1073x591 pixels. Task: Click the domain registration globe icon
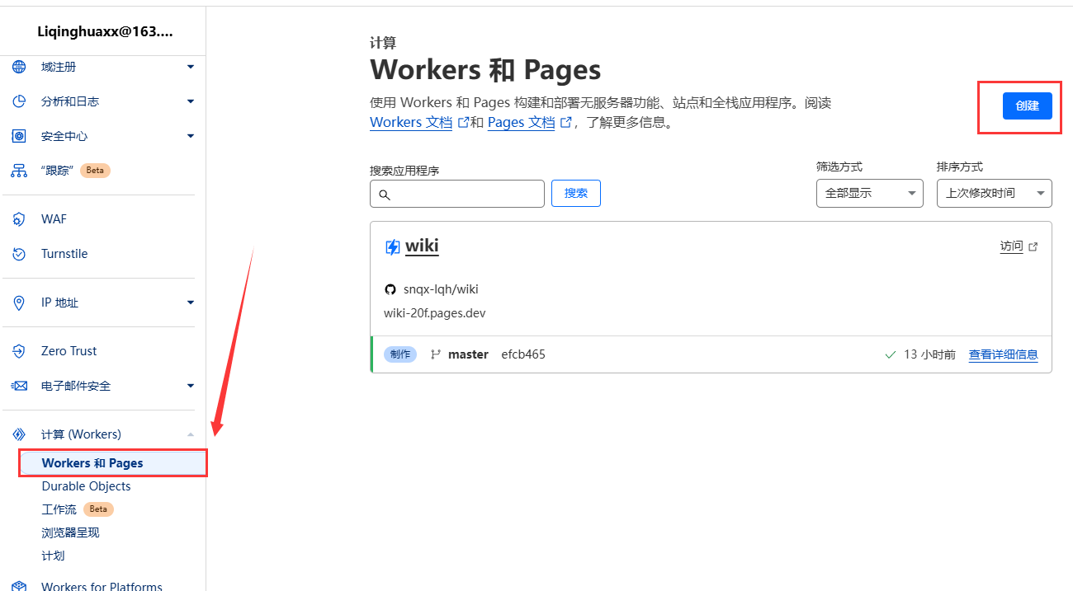tap(19, 67)
